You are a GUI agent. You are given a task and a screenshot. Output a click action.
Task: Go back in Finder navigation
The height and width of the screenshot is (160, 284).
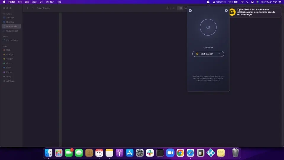click(27, 8)
